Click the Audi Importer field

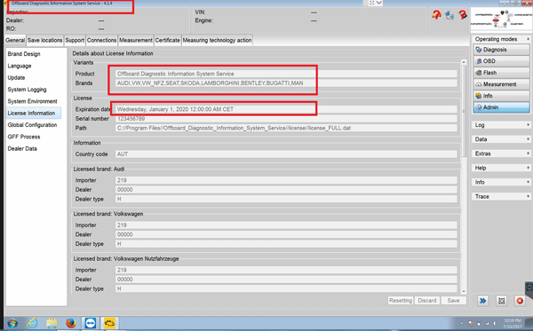(x=286, y=180)
